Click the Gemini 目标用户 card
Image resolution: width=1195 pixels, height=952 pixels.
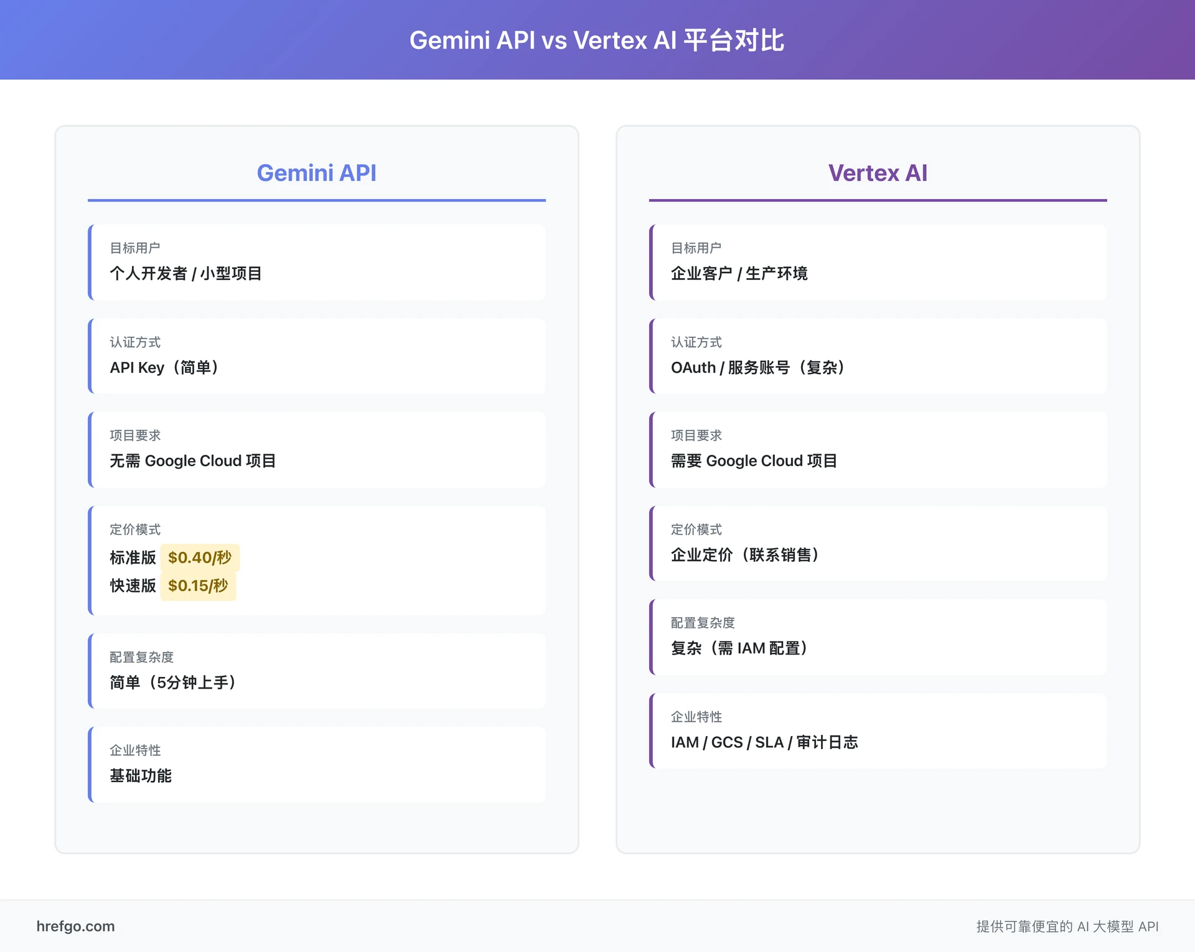[317, 262]
